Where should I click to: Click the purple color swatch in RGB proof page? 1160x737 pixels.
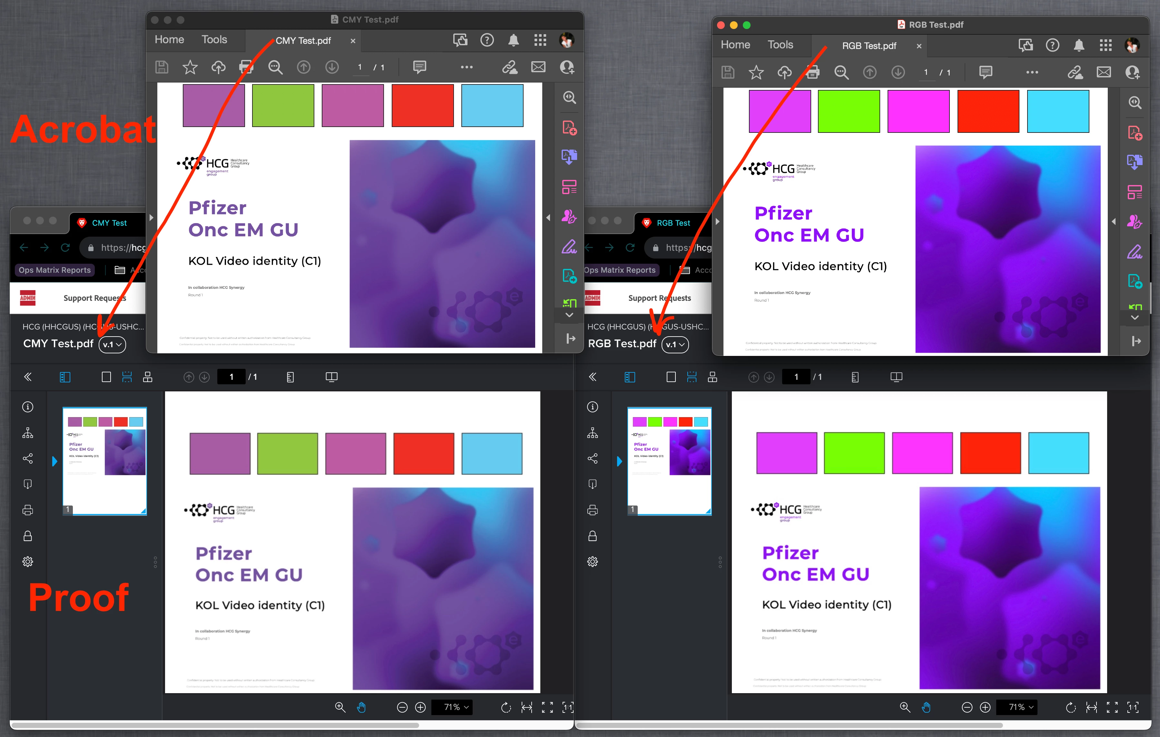[x=786, y=453]
